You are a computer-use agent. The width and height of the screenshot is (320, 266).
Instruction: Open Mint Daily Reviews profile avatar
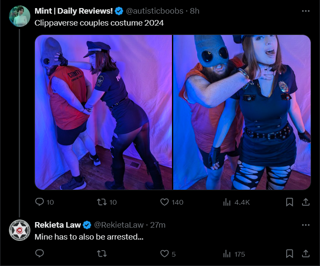(20, 16)
